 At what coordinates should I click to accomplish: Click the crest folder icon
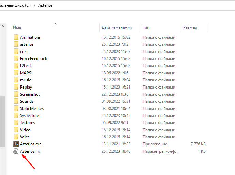[x=16, y=52]
